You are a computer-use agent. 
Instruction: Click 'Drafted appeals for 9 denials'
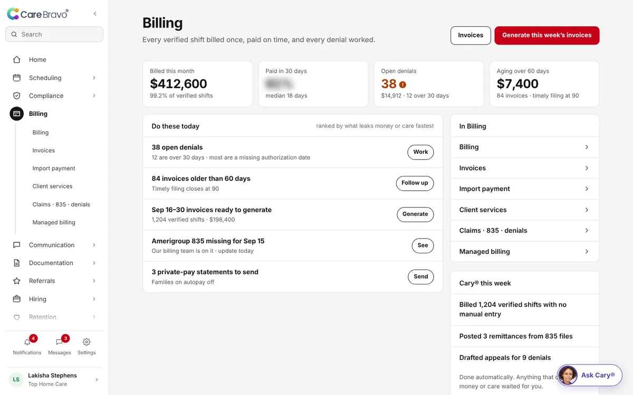(505, 358)
